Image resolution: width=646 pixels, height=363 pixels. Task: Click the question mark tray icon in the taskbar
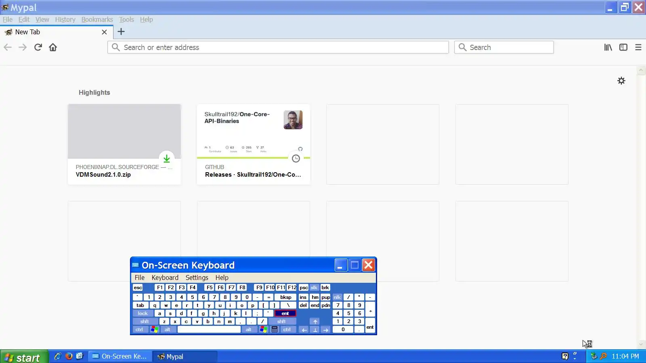[x=565, y=356]
